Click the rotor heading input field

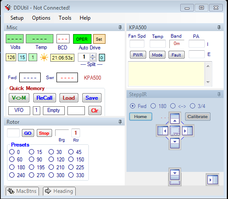[13, 133]
